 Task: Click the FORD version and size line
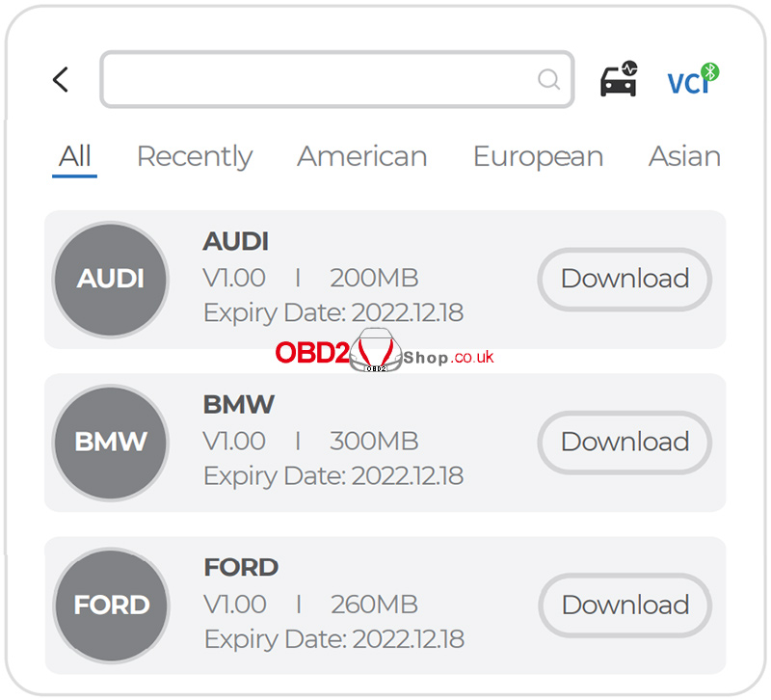pyautogui.click(x=310, y=605)
